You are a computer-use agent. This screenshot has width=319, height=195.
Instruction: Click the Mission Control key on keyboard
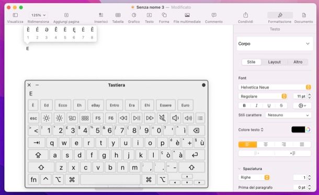tap(72, 118)
